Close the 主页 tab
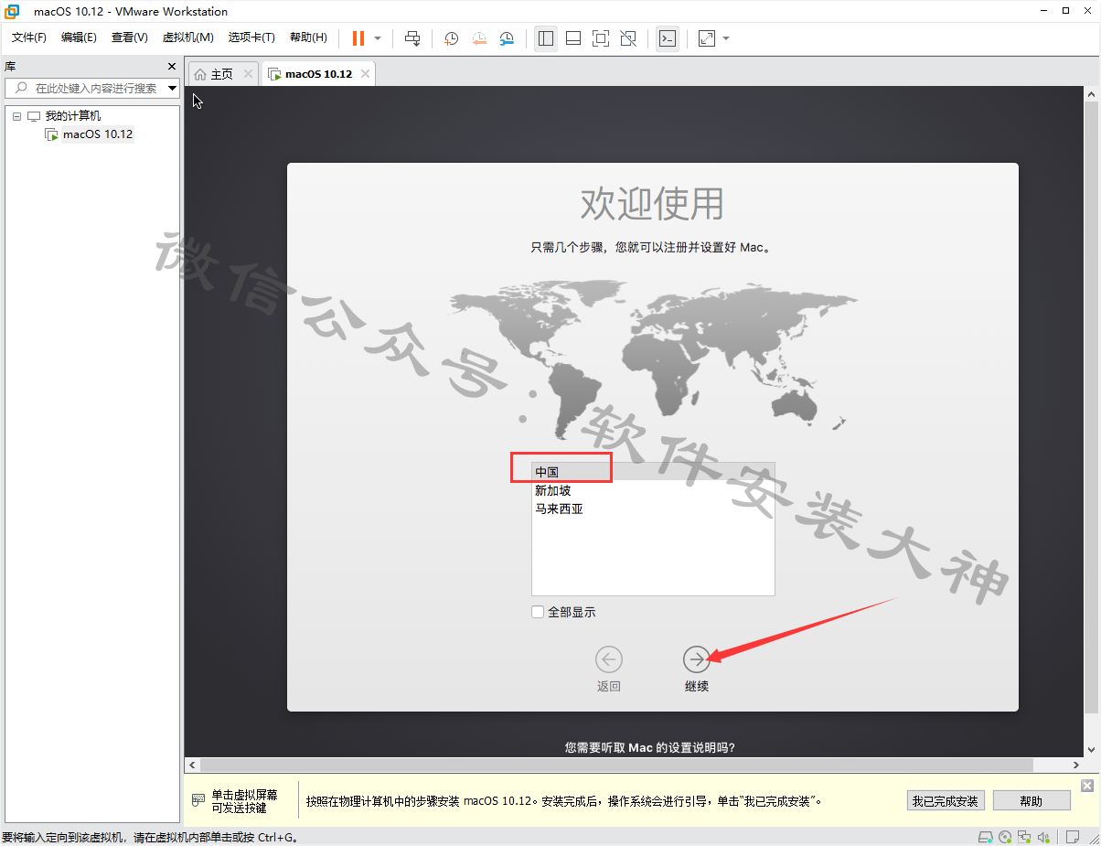 (x=249, y=74)
